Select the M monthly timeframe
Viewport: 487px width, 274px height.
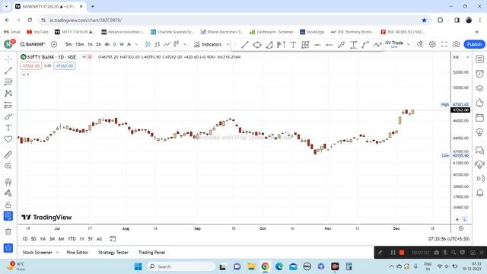(129, 44)
